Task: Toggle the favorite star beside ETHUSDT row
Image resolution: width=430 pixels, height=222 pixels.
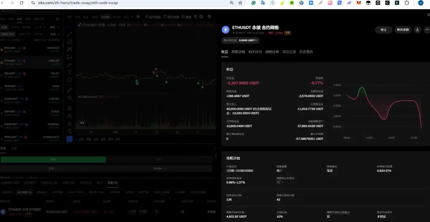Action: [x=2, y=62]
